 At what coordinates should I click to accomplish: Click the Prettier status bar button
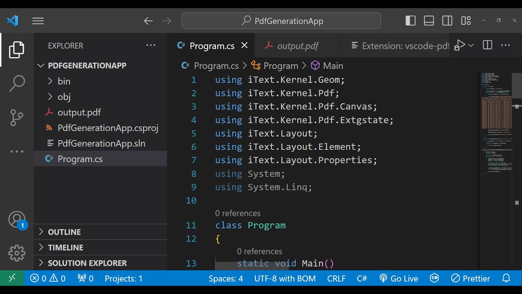tap(471, 278)
